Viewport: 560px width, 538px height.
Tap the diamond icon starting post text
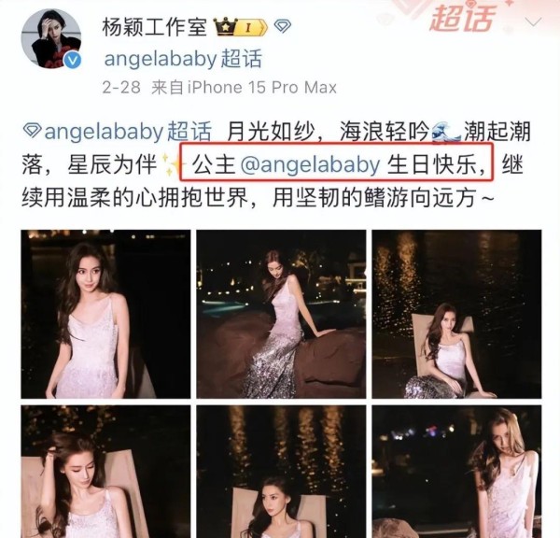tap(32, 131)
